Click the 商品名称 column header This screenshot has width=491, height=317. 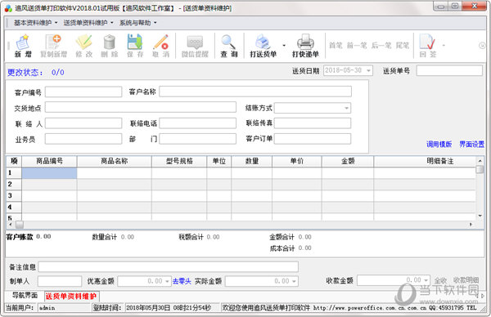(x=115, y=161)
